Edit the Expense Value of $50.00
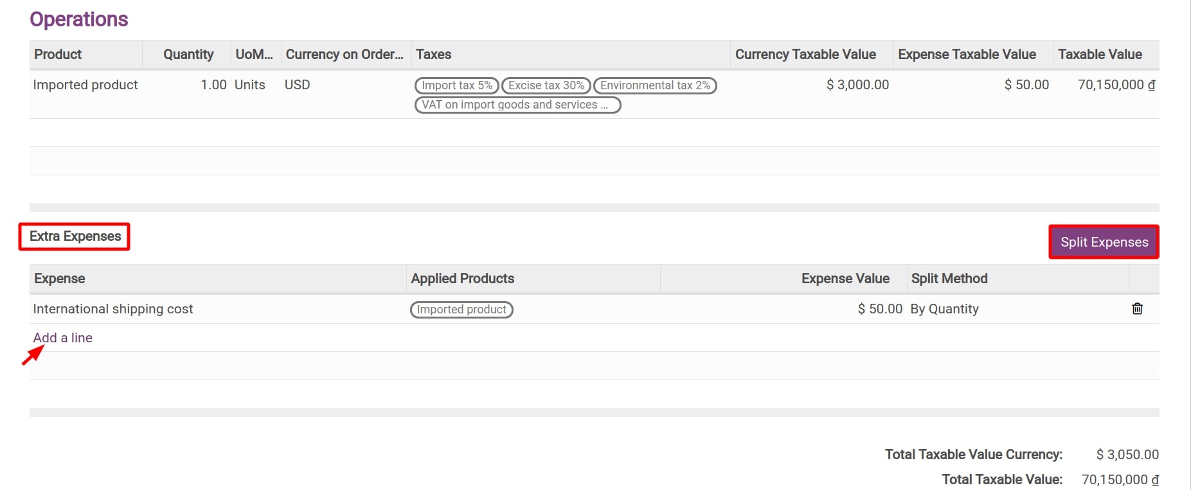The width and height of the screenshot is (1191, 490). click(x=879, y=309)
